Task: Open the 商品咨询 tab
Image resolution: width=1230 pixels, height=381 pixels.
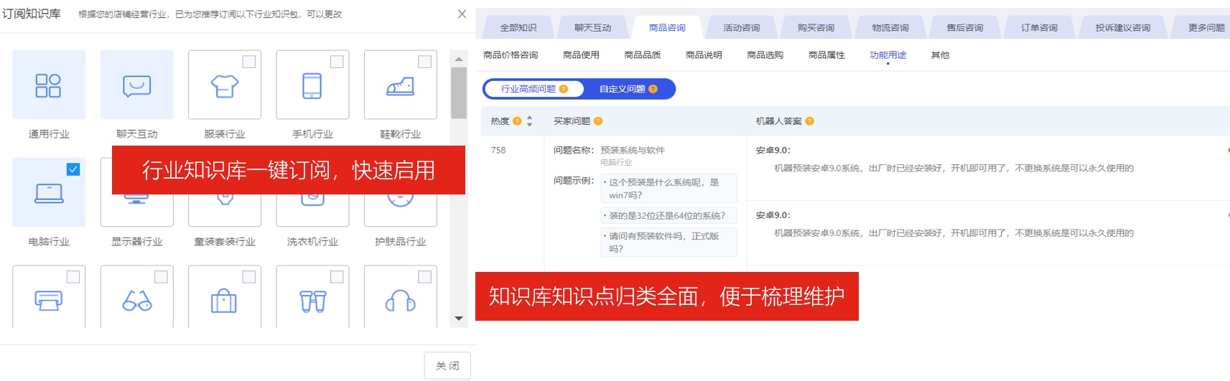Action: tap(667, 28)
